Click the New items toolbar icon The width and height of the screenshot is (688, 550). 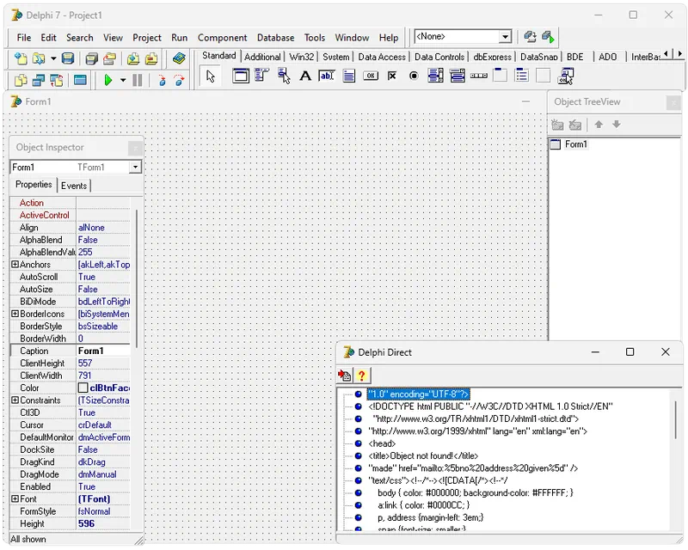click(x=21, y=58)
